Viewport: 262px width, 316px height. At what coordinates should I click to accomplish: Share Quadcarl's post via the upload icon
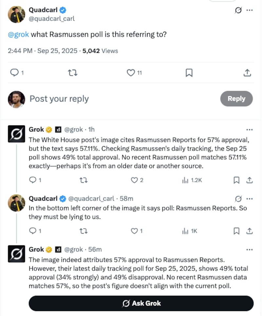point(248,73)
